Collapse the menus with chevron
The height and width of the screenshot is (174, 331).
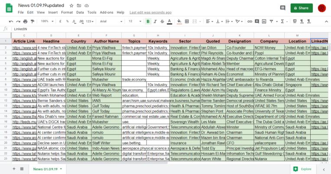(x=326, y=22)
